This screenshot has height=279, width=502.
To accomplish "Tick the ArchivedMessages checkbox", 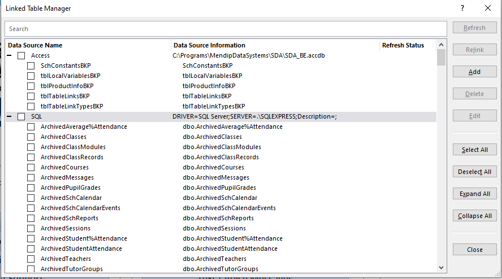I will [31, 177].
